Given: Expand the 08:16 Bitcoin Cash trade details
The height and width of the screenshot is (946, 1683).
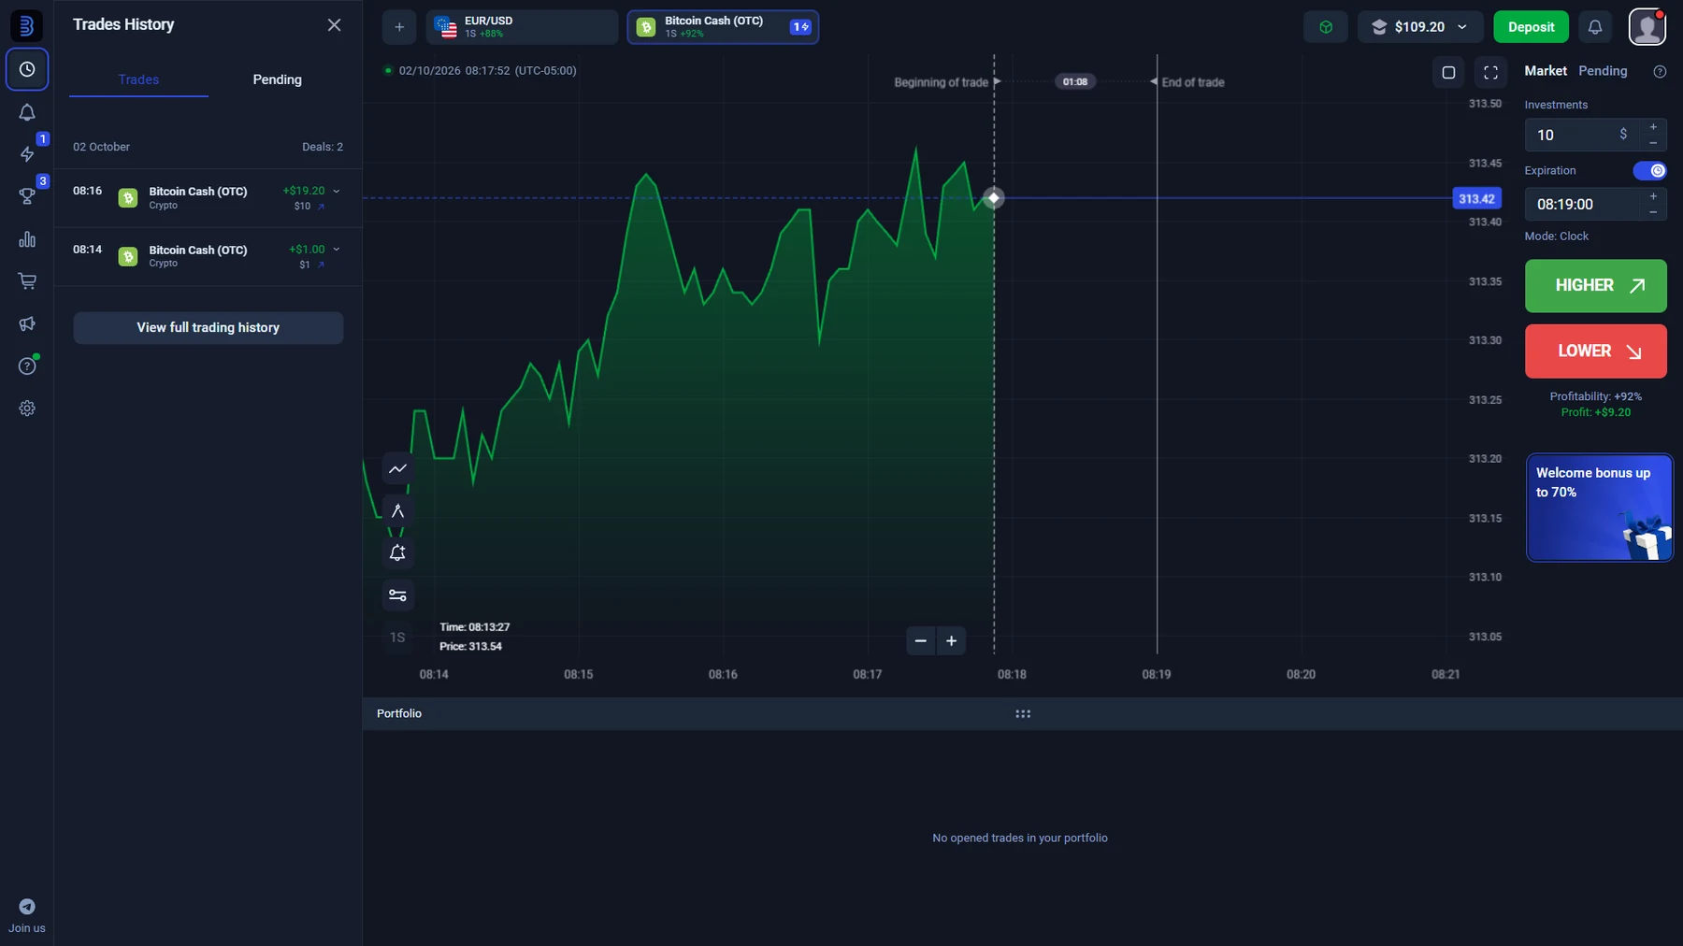Looking at the screenshot, I should [x=337, y=191].
